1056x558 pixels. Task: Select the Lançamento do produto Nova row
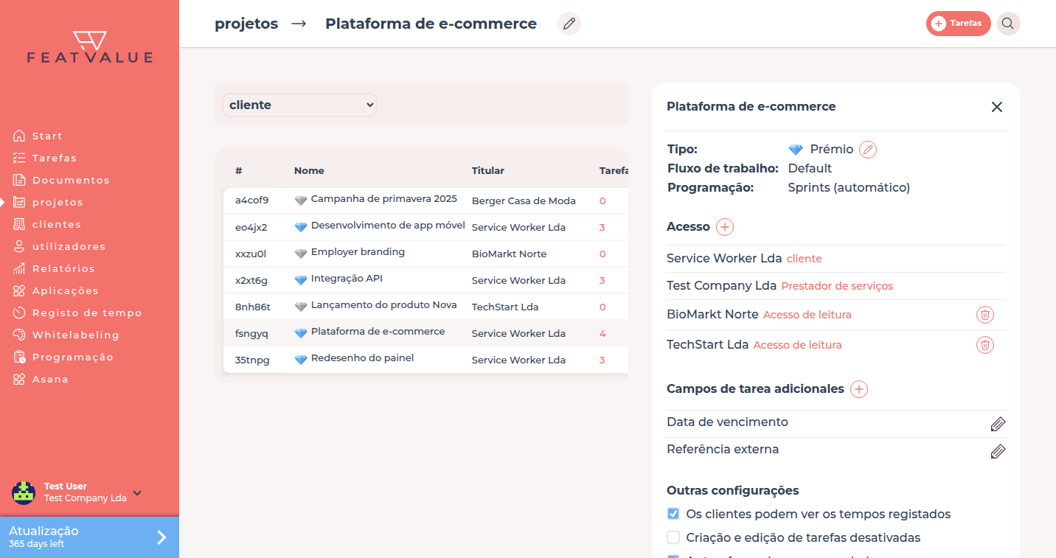click(x=425, y=307)
